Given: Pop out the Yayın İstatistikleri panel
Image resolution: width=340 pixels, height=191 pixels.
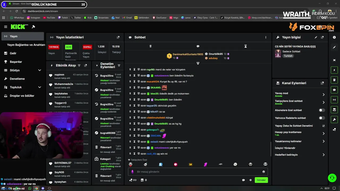Looking at the screenshot, I should [x=118, y=37].
